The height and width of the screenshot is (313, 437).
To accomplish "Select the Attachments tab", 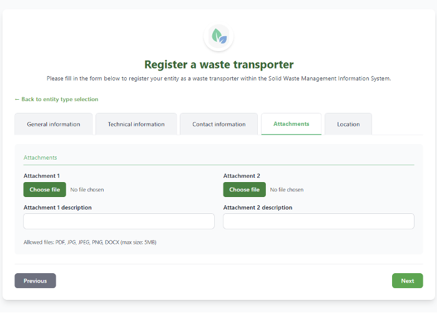I will tap(292, 124).
